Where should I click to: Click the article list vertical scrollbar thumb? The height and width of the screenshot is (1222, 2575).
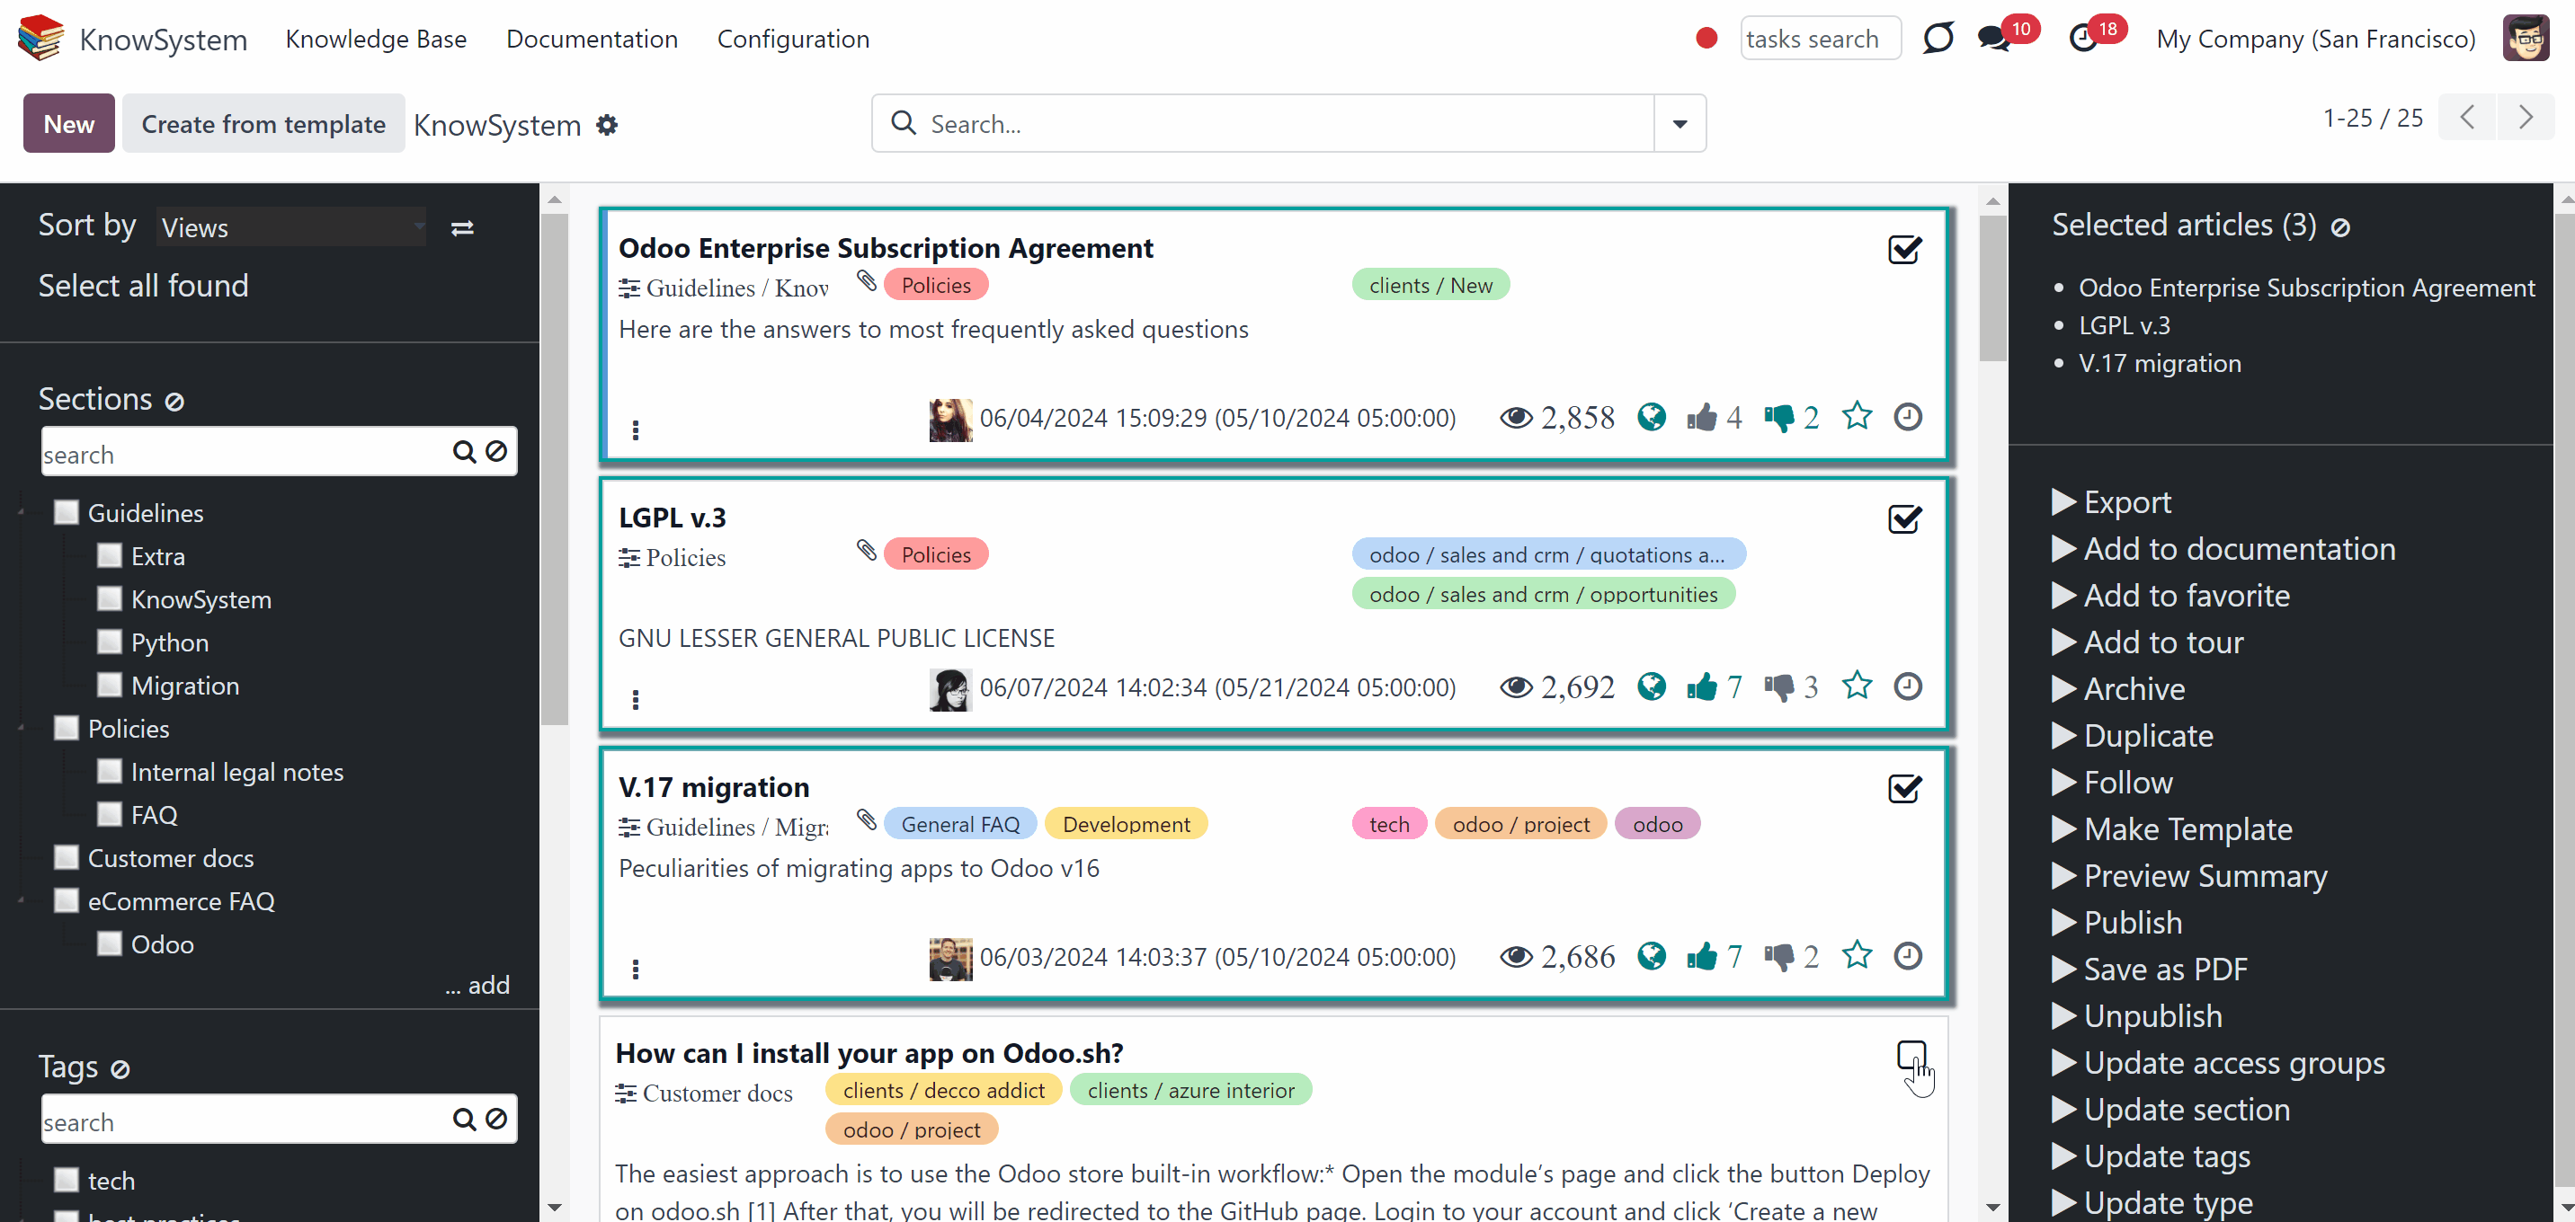coord(1992,288)
